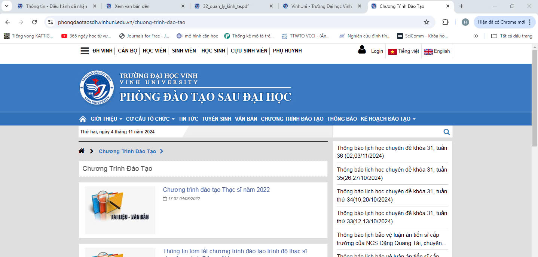This screenshot has height=257, width=538.
Task: Bookmark this page with star icon
Action: click(x=427, y=22)
